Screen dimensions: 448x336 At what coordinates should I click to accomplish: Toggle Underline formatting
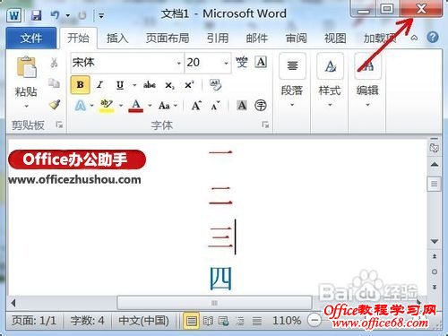click(120, 85)
